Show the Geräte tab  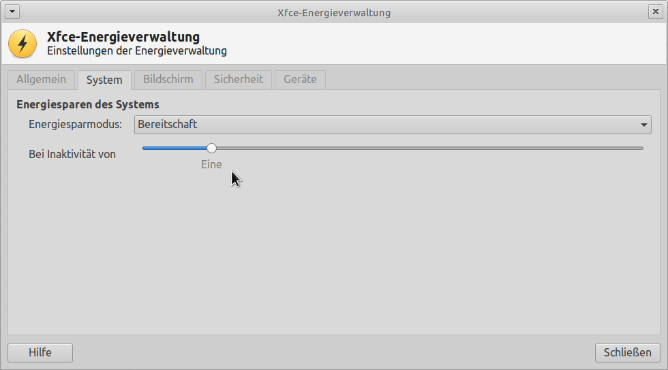coord(301,80)
